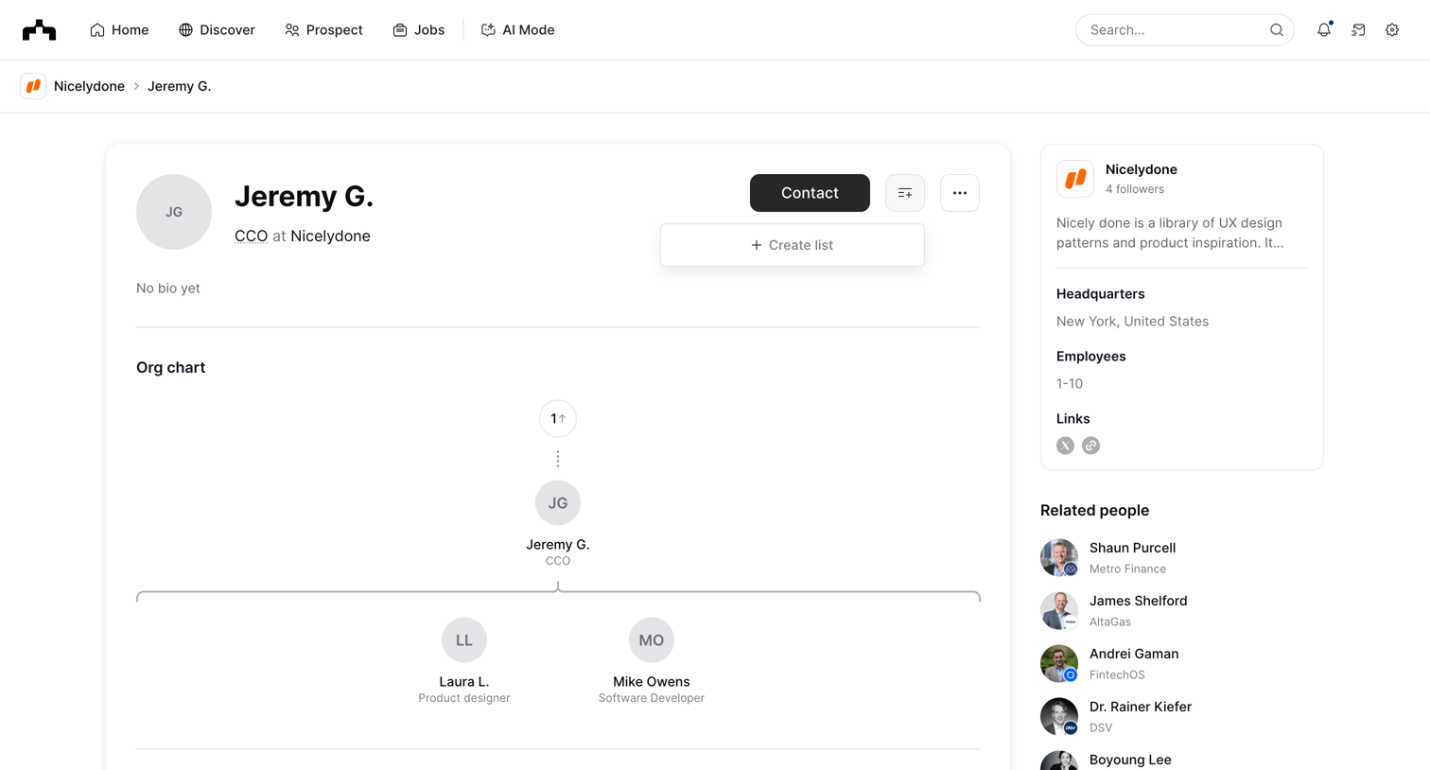Open Boyoung Lee's profile name
1430x770 pixels.
1130,760
